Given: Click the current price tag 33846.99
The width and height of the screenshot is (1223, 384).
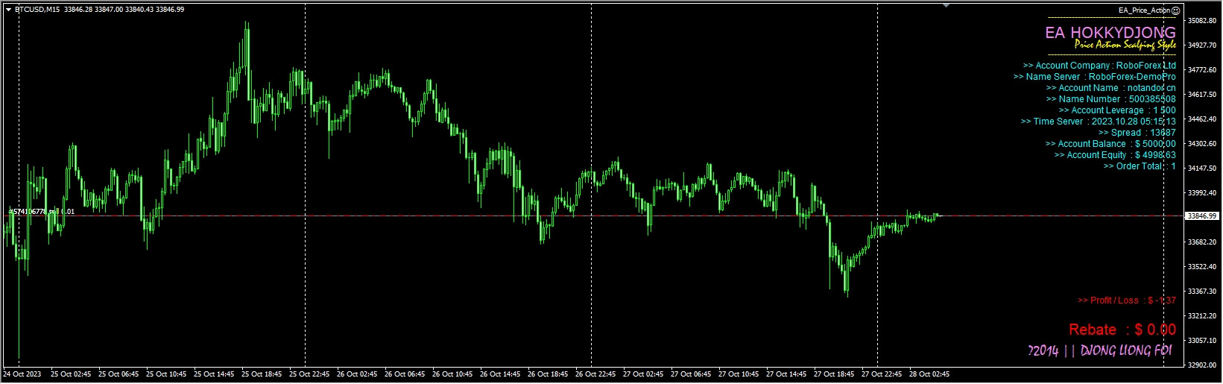Looking at the screenshot, I should 1202,216.
